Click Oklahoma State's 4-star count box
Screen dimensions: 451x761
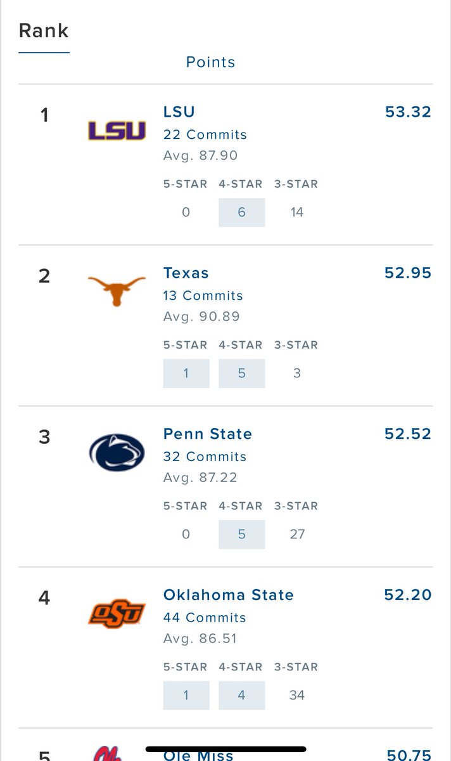pos(242,696)
